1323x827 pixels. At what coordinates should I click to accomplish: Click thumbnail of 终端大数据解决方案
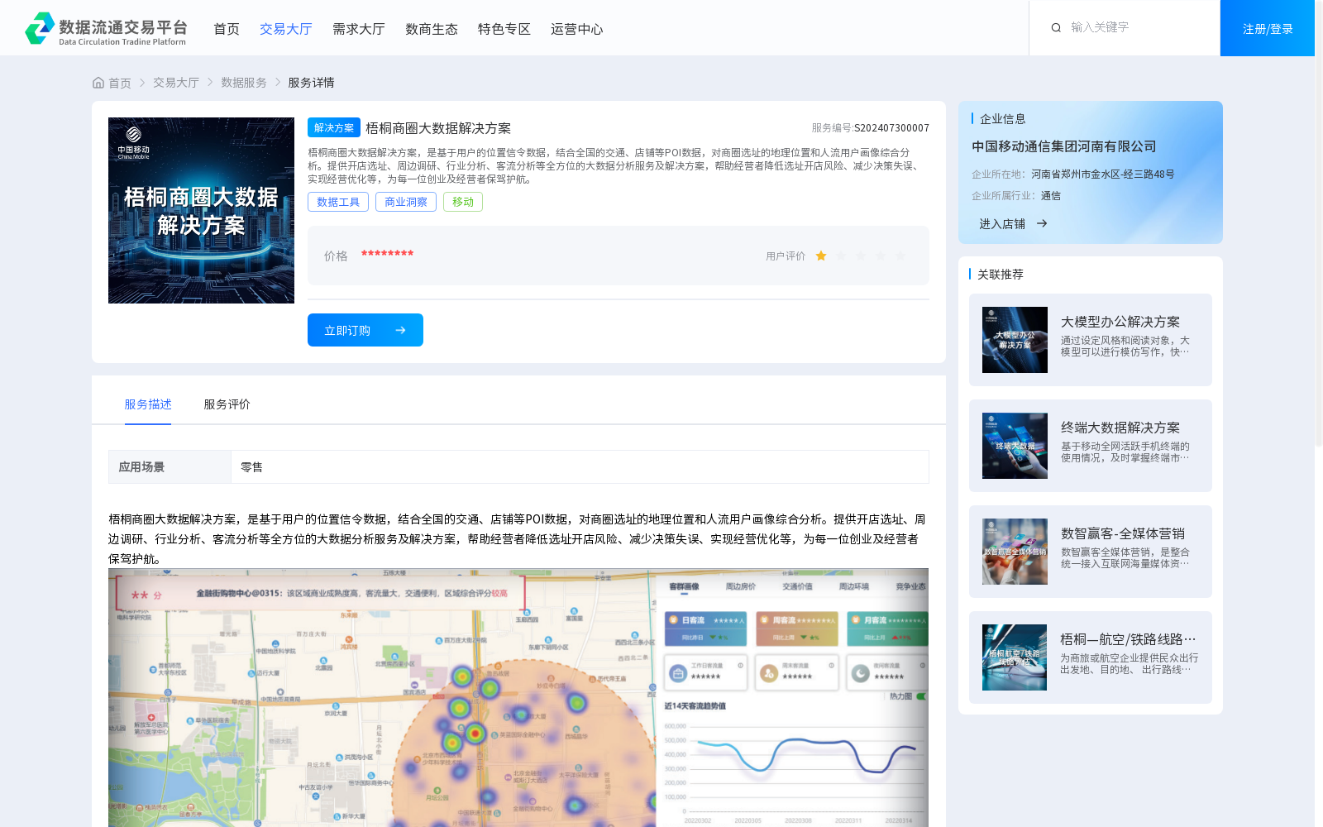pos(1015,446)
